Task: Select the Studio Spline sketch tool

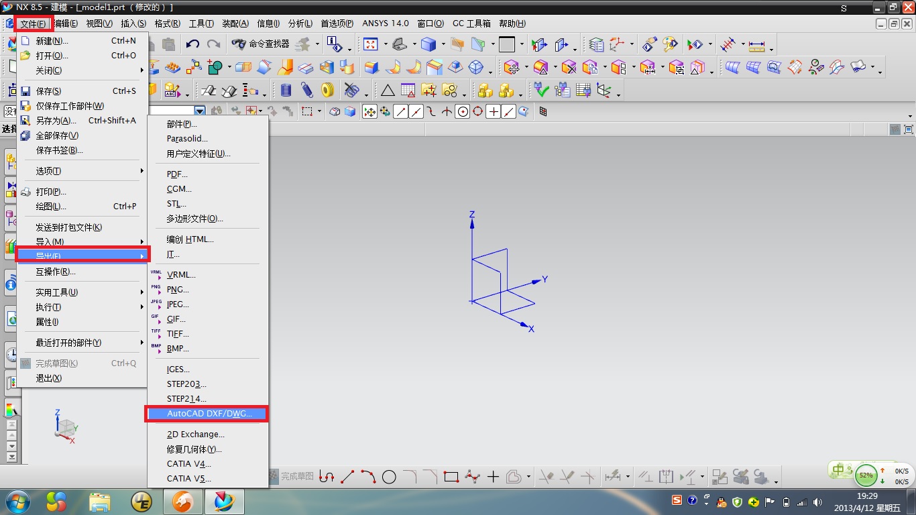Action: click(x=473, y=477)
